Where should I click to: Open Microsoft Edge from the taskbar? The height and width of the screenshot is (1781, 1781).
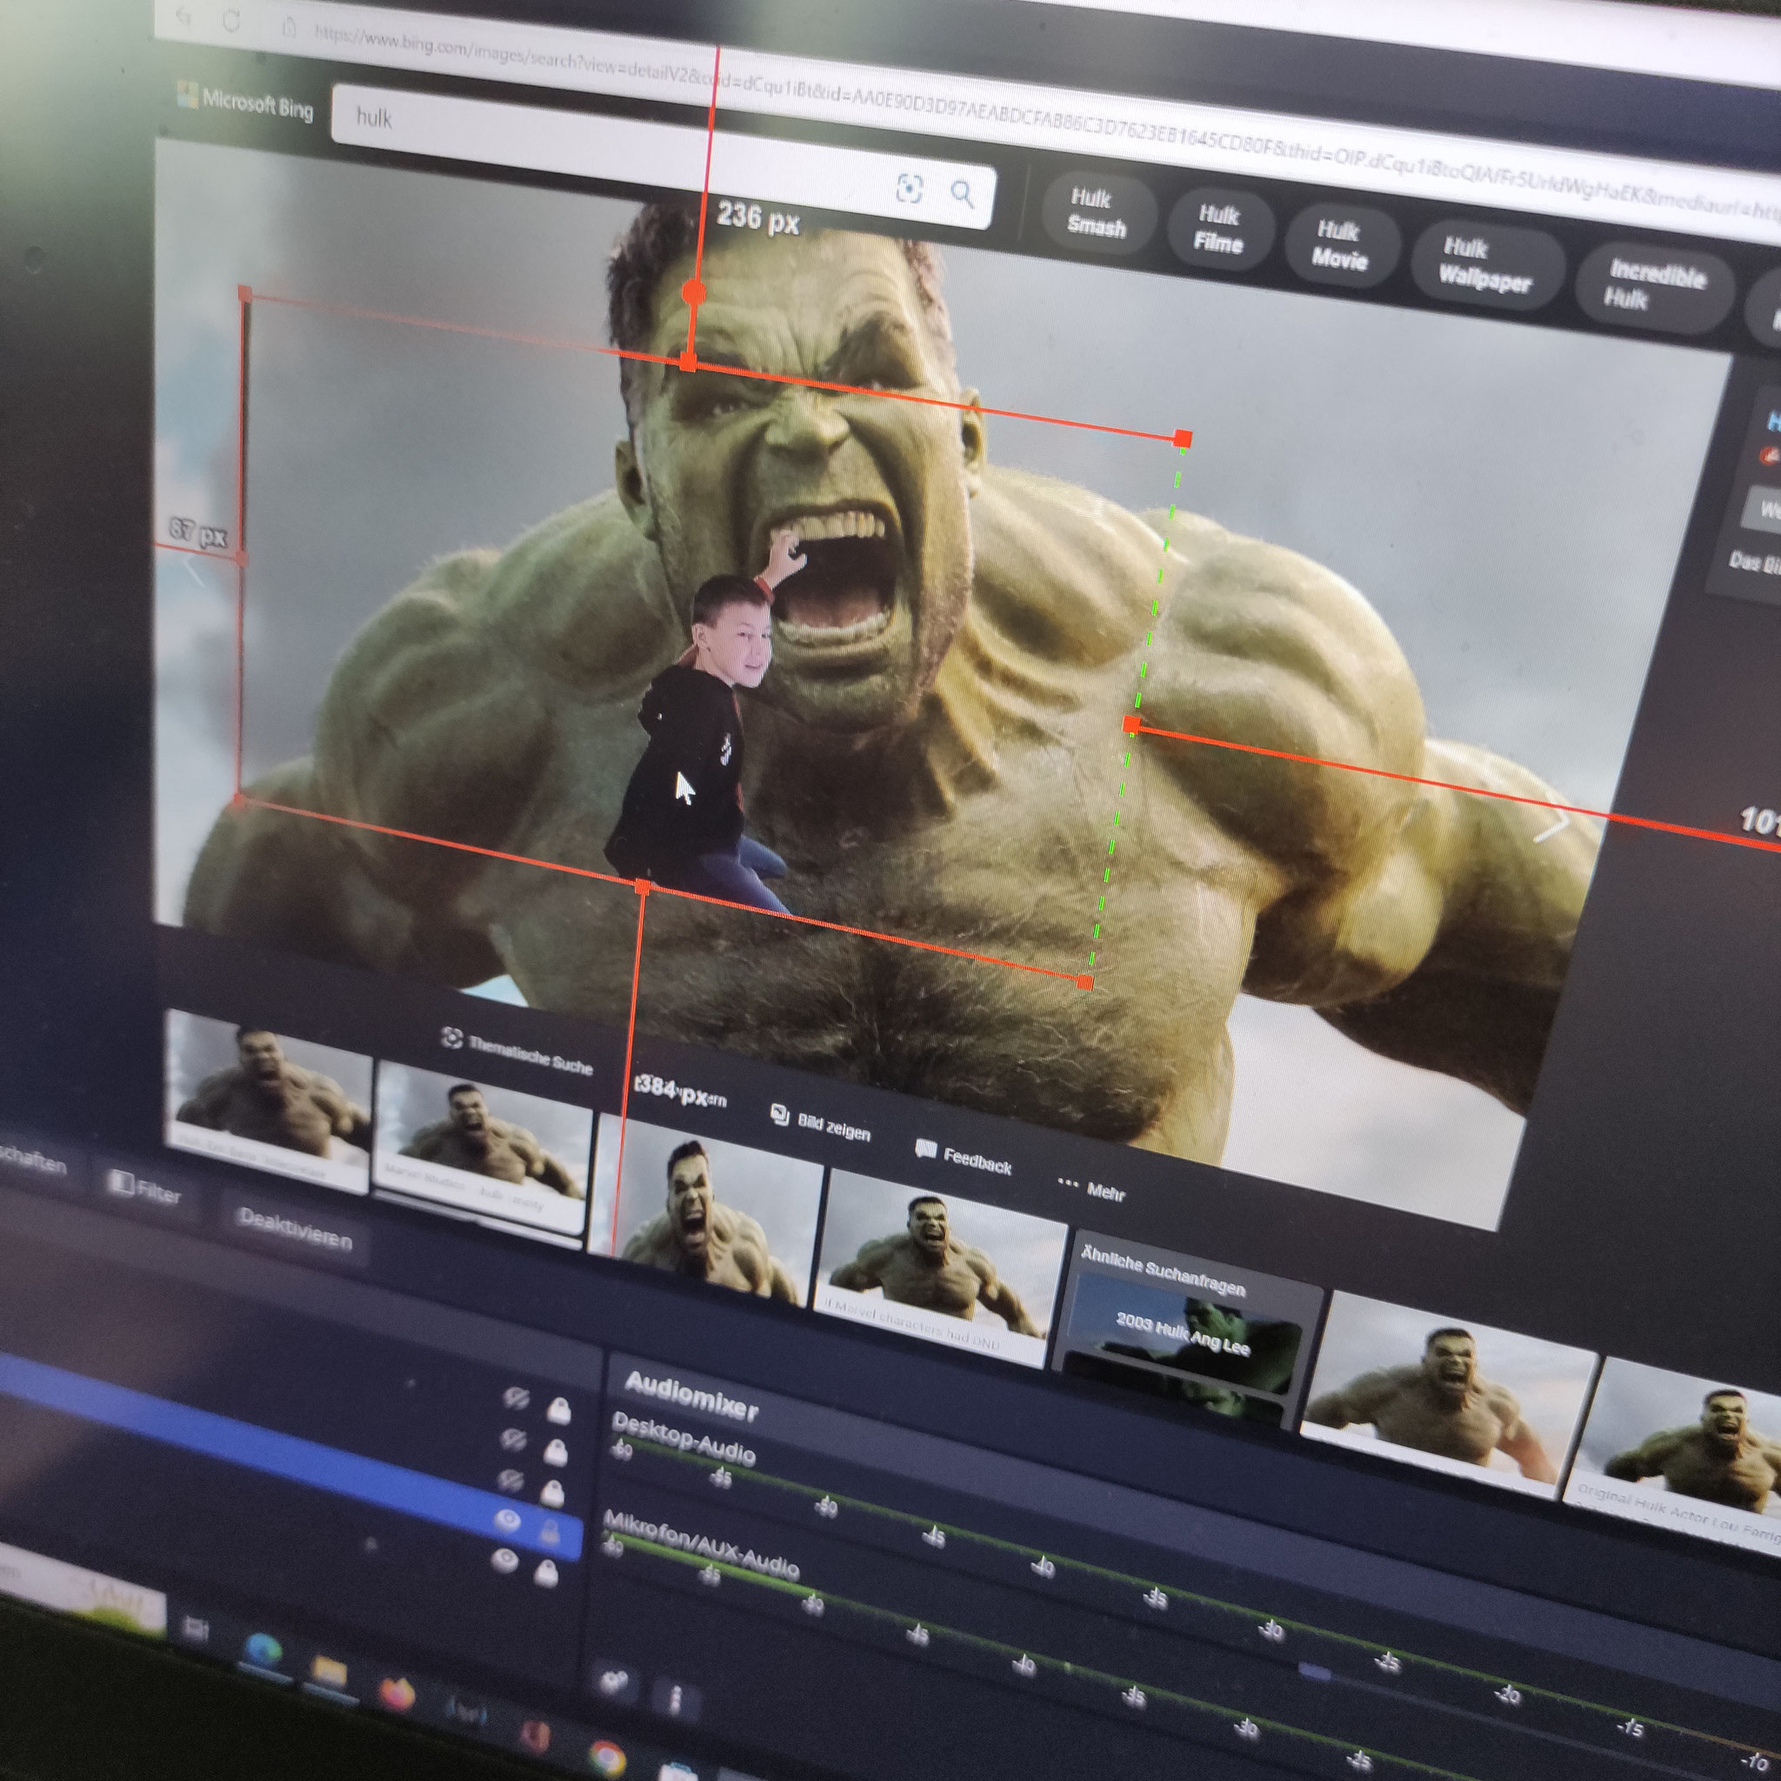(x=263, y=1648)
